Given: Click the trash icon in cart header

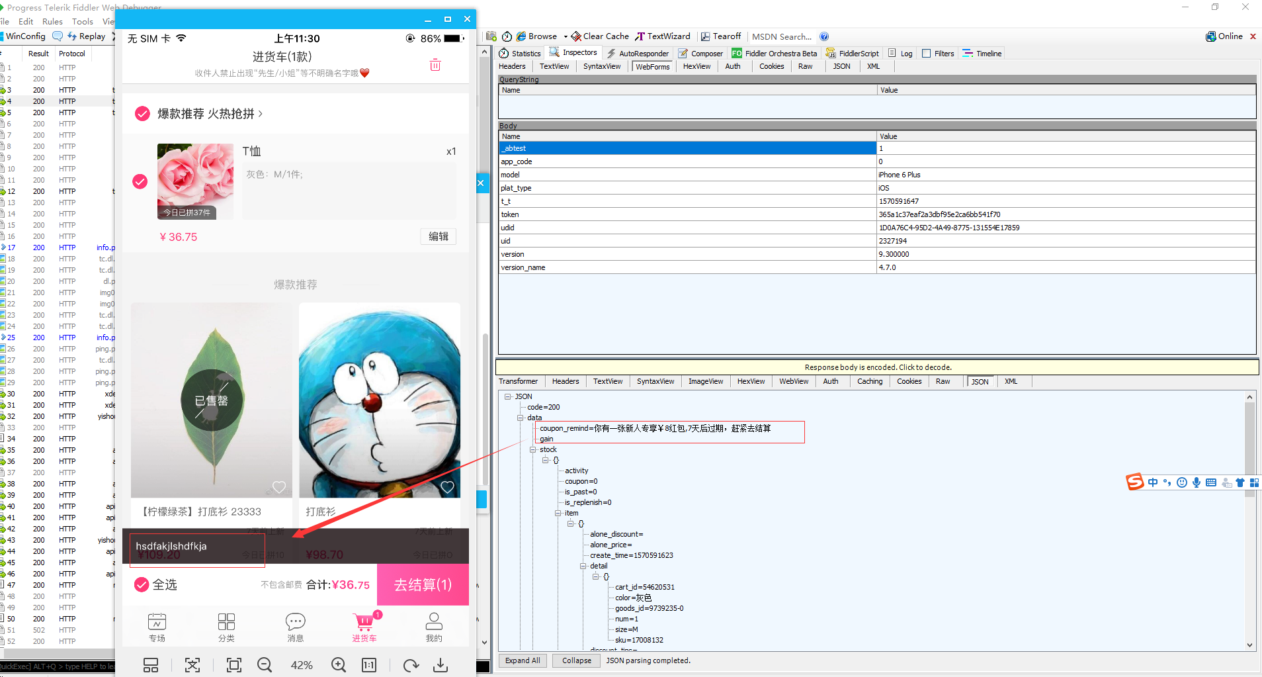Looking at the screenshot, I should tap(435, 65).
